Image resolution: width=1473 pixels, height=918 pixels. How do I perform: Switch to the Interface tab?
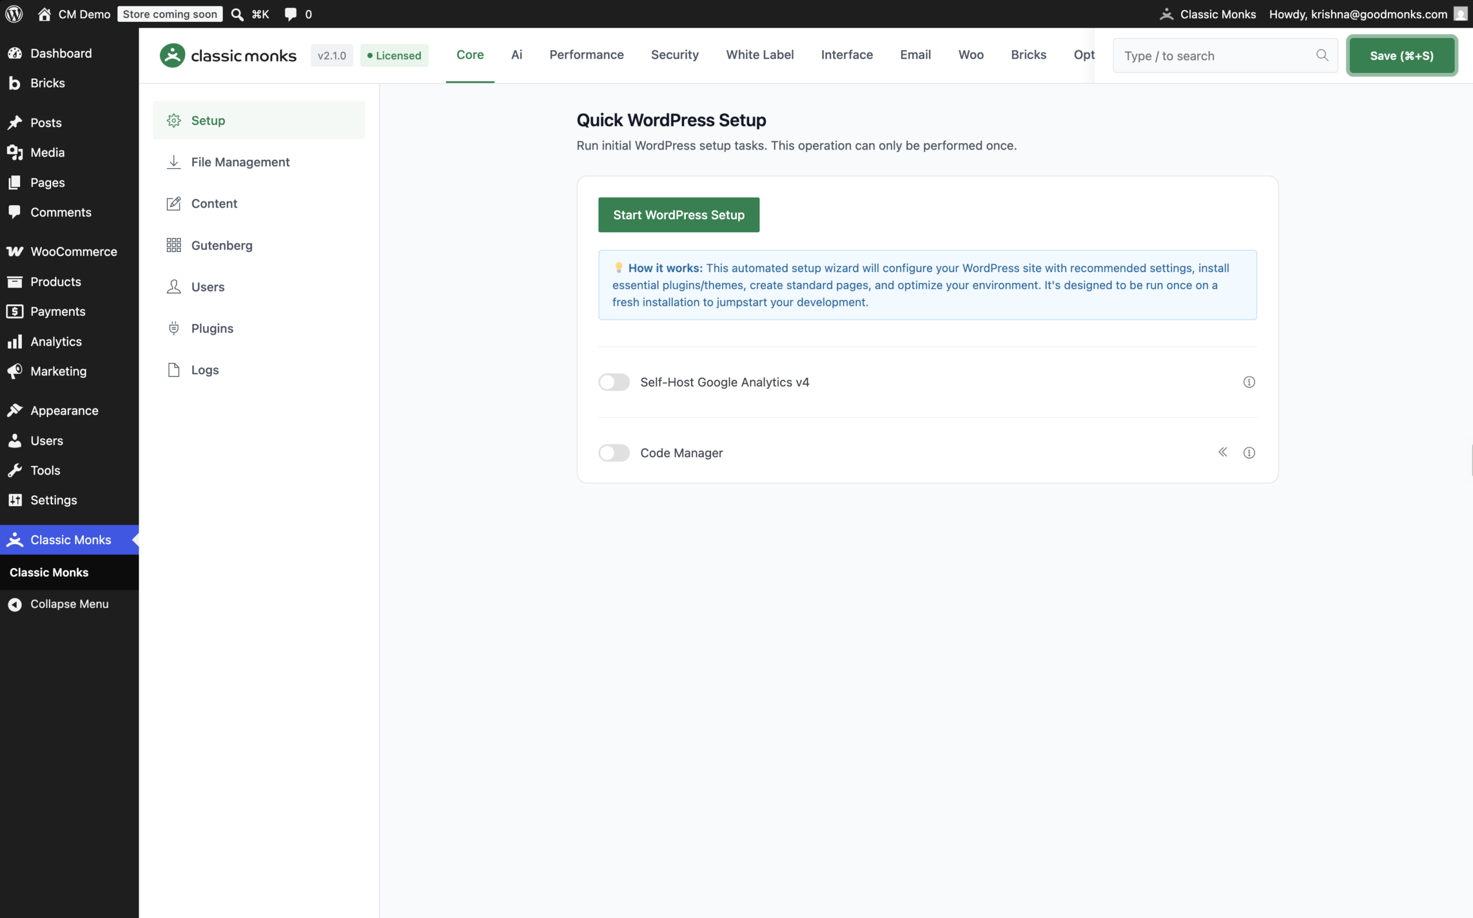tap(846, 55)
